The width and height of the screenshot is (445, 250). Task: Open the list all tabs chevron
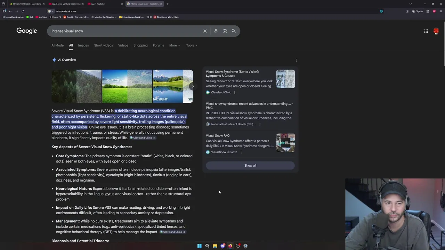(411, 4)
